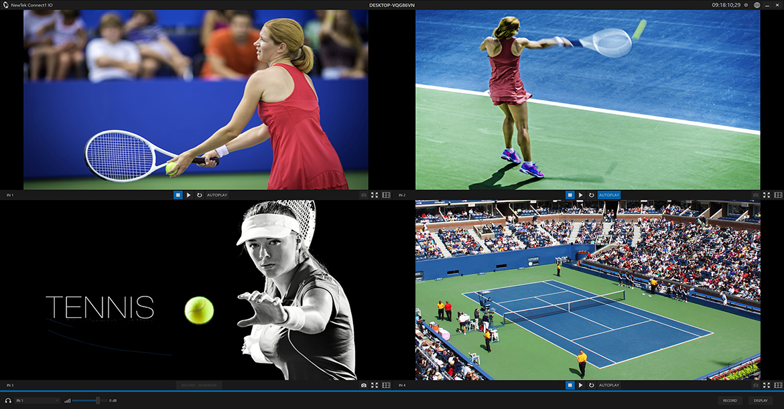784x409 pixels.
Task: Stop playback on the IN 1 channel
Action: (x=178, y=195)
